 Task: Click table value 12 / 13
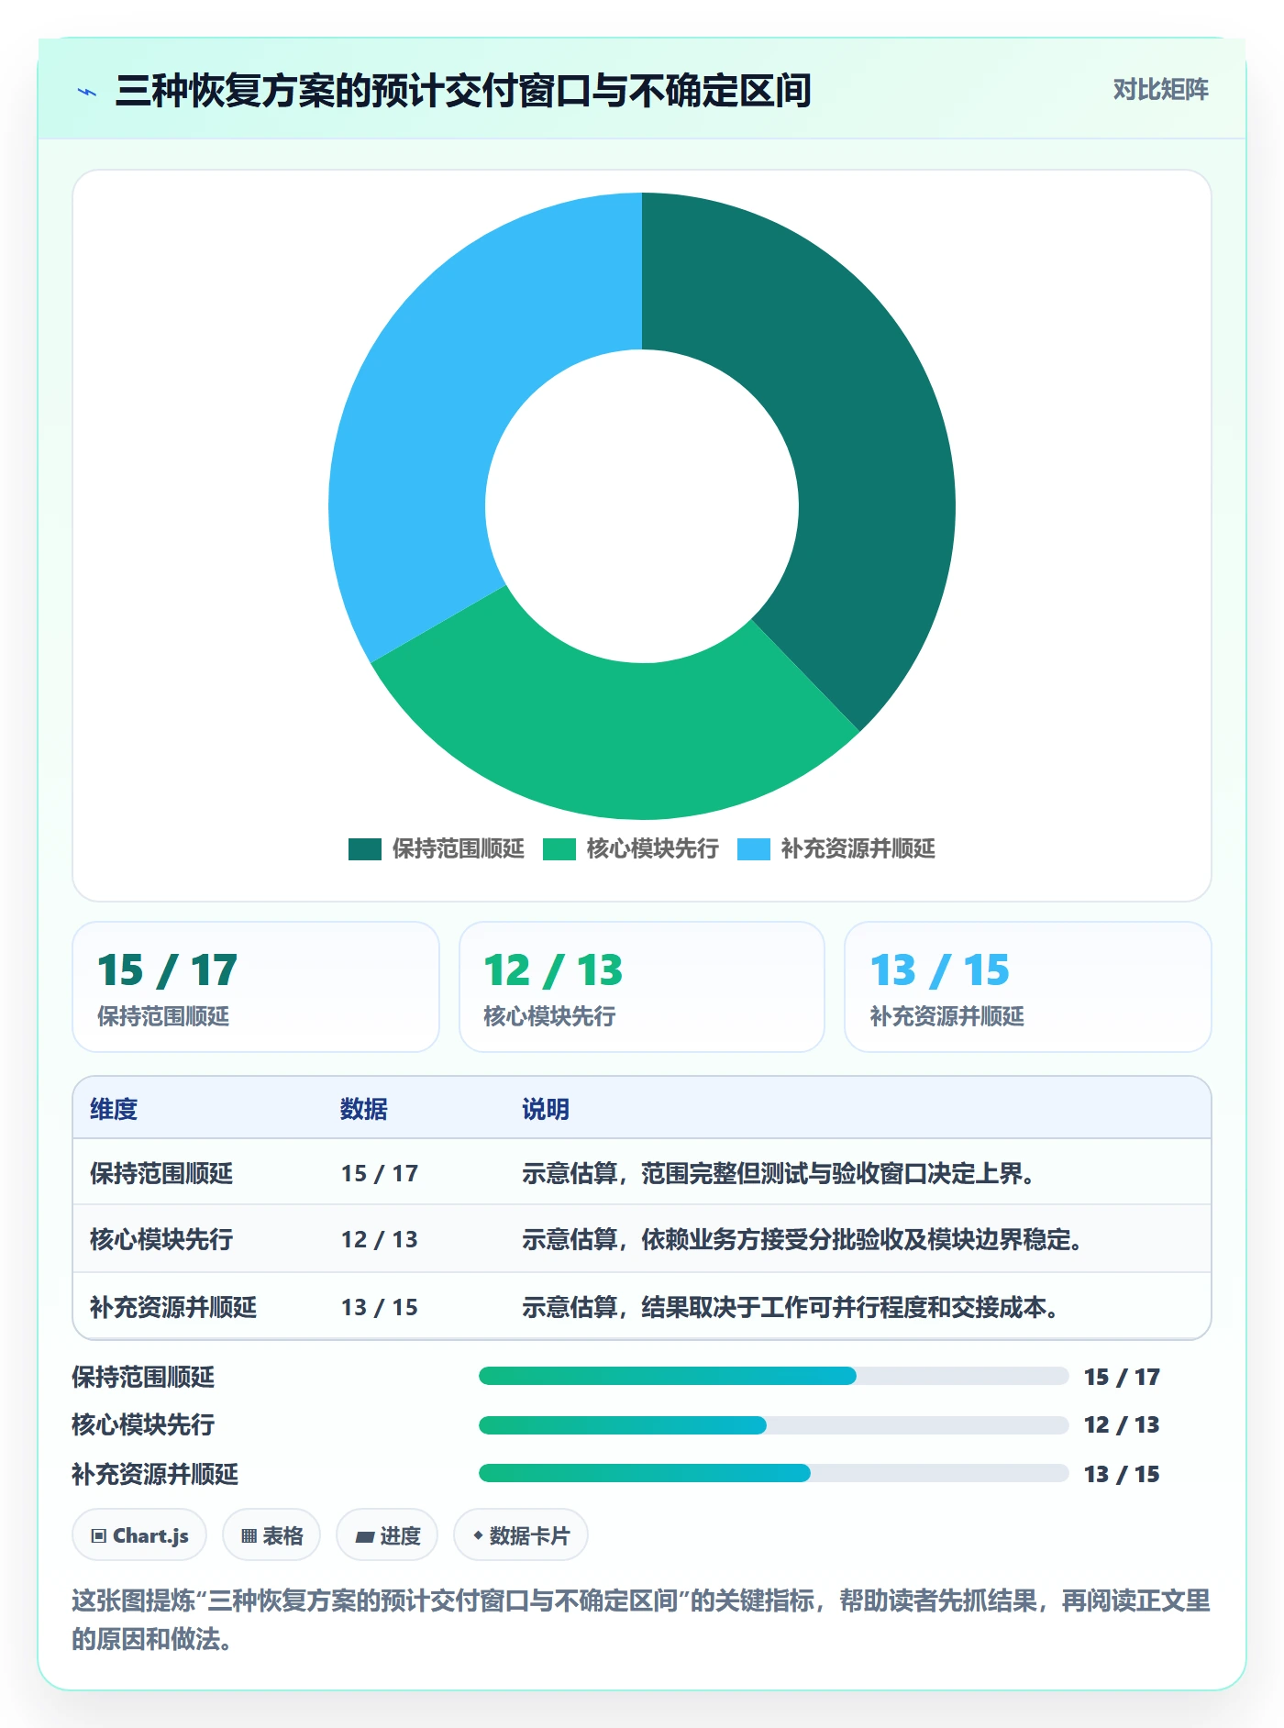click(x=380, y=1239)
